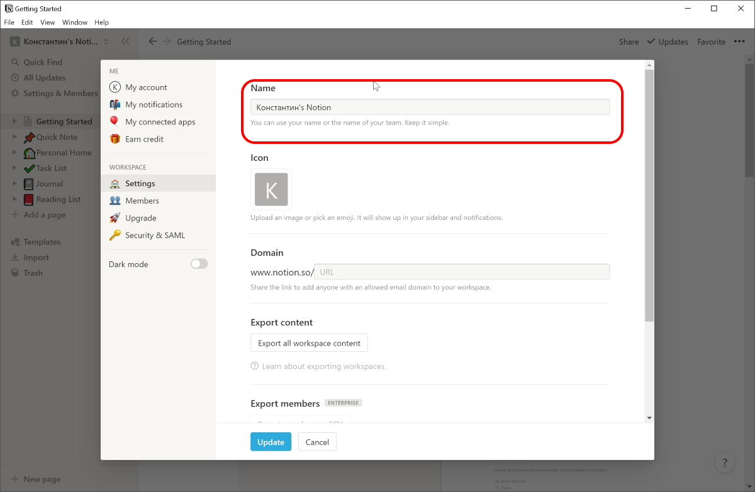The image size is (755, 492).
Task: Expand the Personal Home page tree
Action: tap(15, 153)
